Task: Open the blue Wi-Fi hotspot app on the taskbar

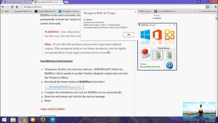Action: click(53, 120)
